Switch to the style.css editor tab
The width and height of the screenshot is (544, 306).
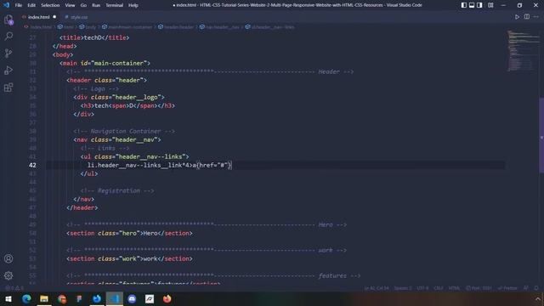(x=76, y=17)
